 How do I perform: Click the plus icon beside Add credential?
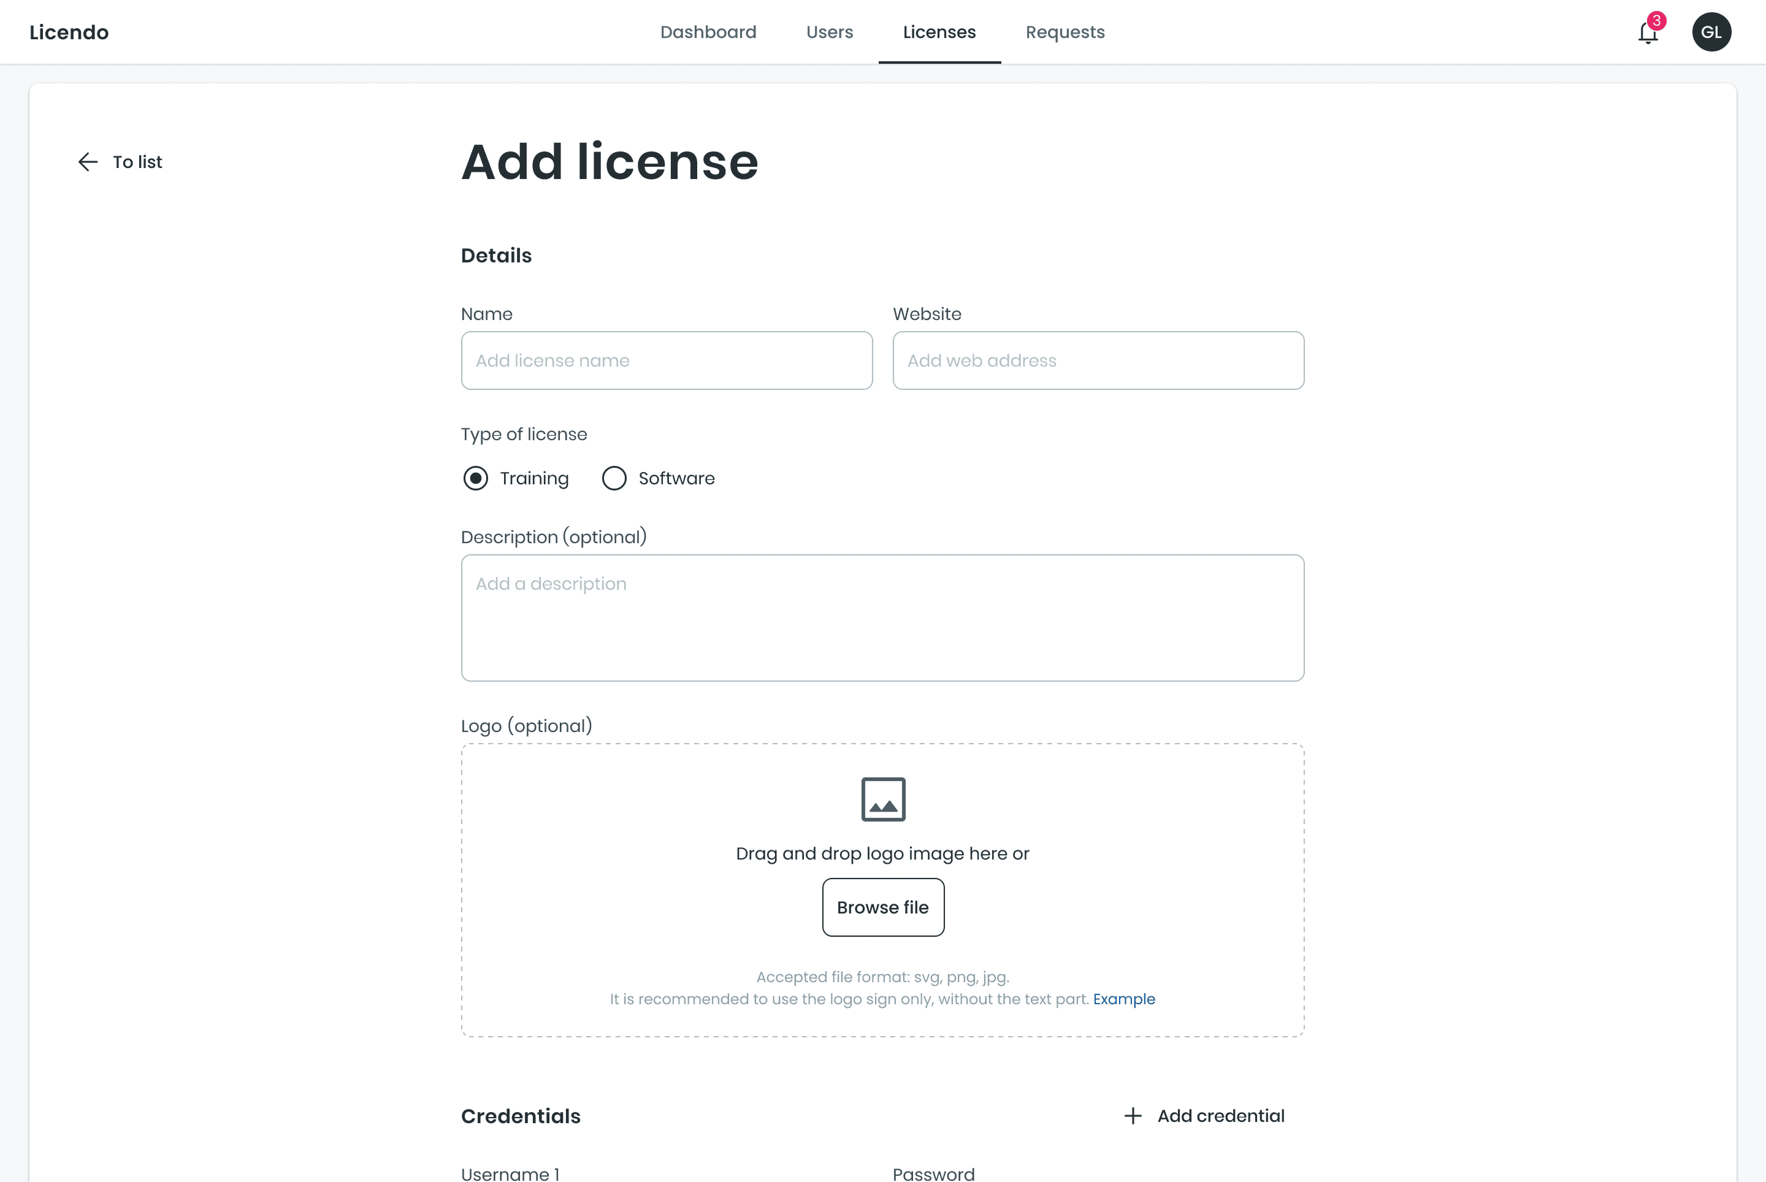tap(1133, 1116)
